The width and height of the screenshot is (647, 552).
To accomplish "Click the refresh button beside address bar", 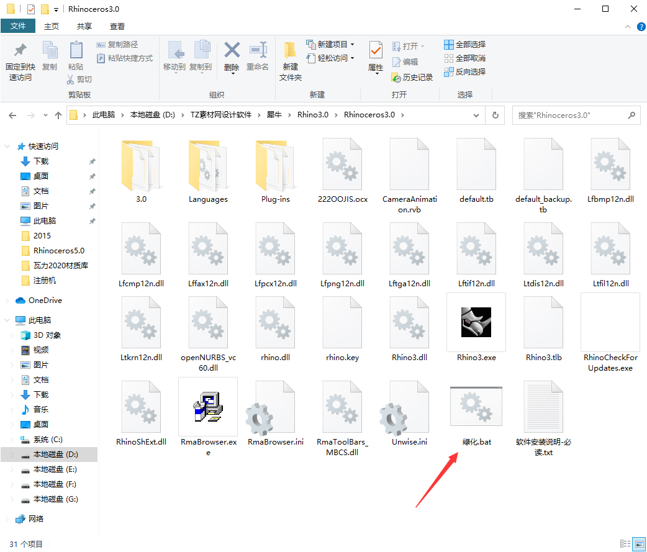I will (495, 115).
